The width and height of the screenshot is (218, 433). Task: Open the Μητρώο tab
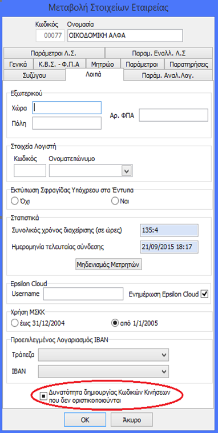[103, 65]
